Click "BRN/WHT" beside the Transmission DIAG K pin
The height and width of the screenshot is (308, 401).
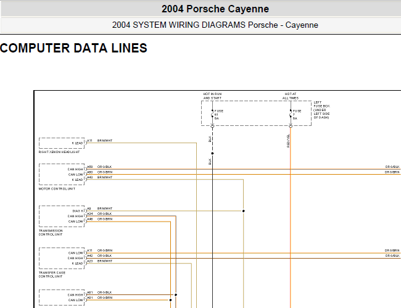tap(105, 209)
